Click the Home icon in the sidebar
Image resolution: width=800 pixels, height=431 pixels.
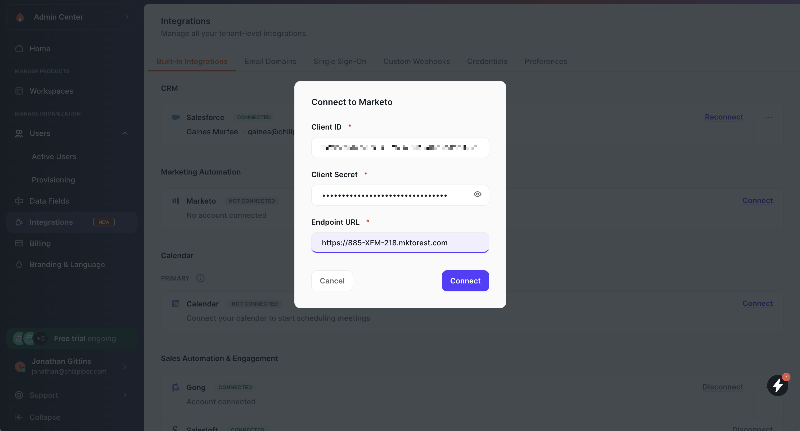coord(19,49)
